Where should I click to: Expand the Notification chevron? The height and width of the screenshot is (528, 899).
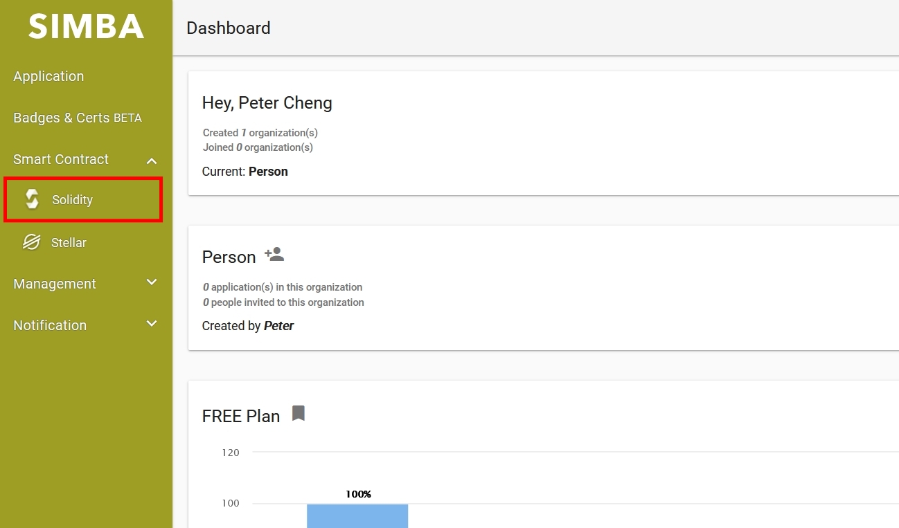[x=152, y=323]
